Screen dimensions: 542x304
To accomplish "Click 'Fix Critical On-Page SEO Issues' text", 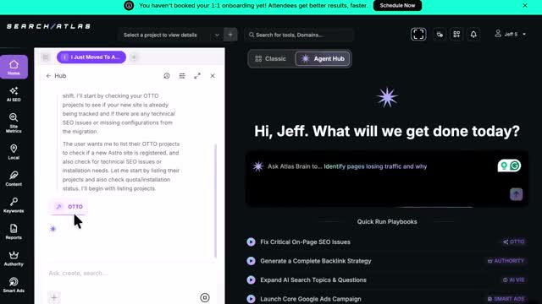I will point(305,242).
